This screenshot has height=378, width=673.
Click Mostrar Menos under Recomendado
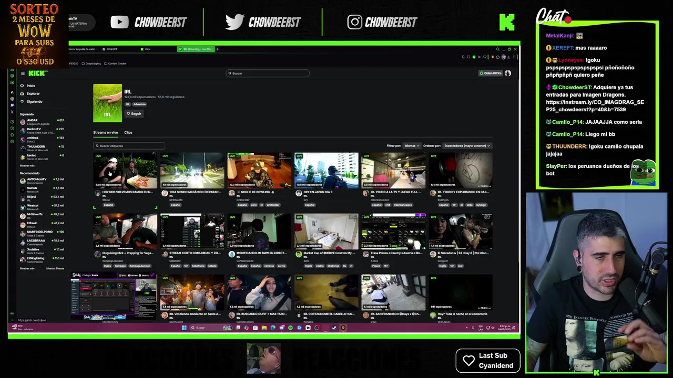(55, 268)
